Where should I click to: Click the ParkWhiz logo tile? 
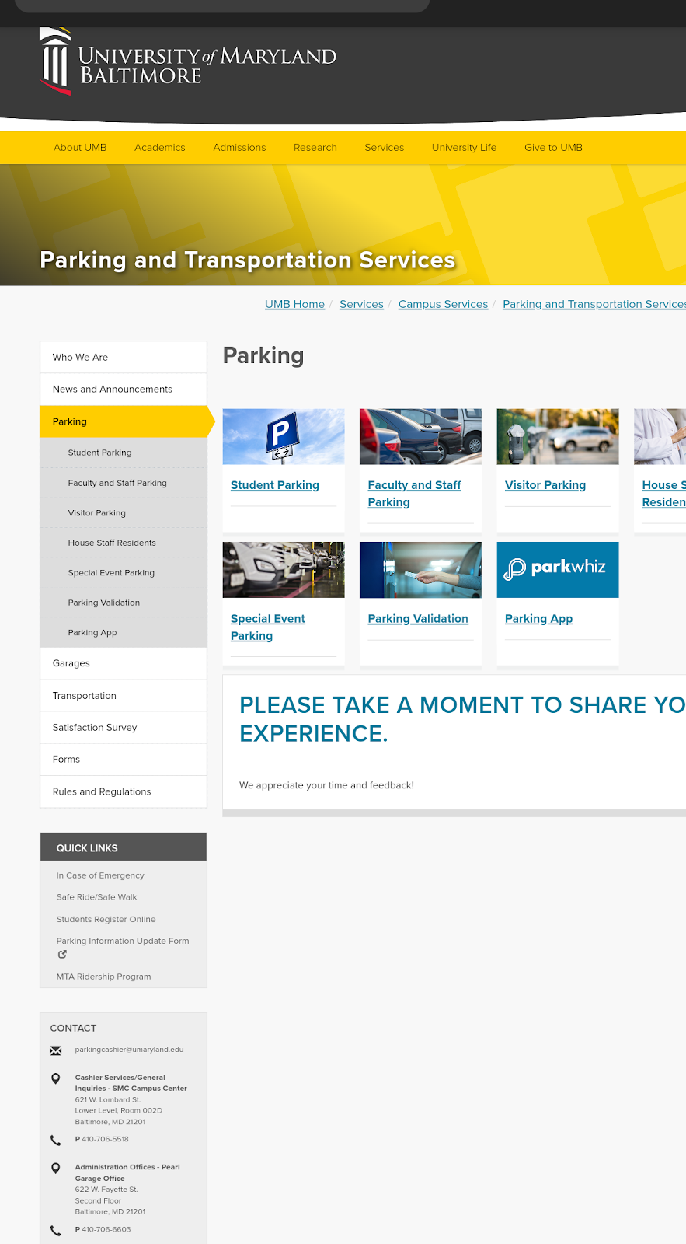(558, 570)
